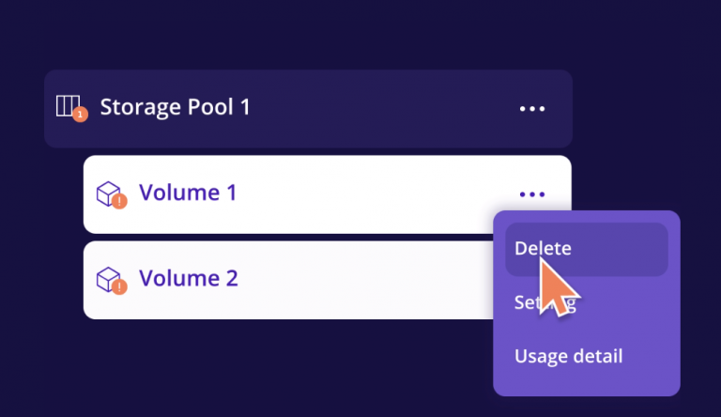Click the orange warning badge on Volume 2
The height and width of the screenshot is (417, 721).
tap(119, 286)
